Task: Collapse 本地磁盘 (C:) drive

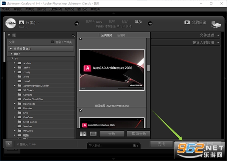Action: (x=11, y=49)
